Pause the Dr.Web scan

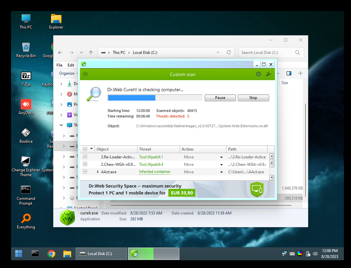tap(220, 98)
